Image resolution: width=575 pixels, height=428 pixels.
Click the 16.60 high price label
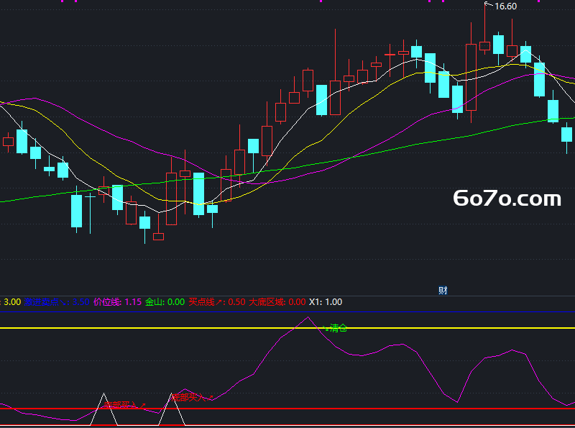tap(506, 6)
